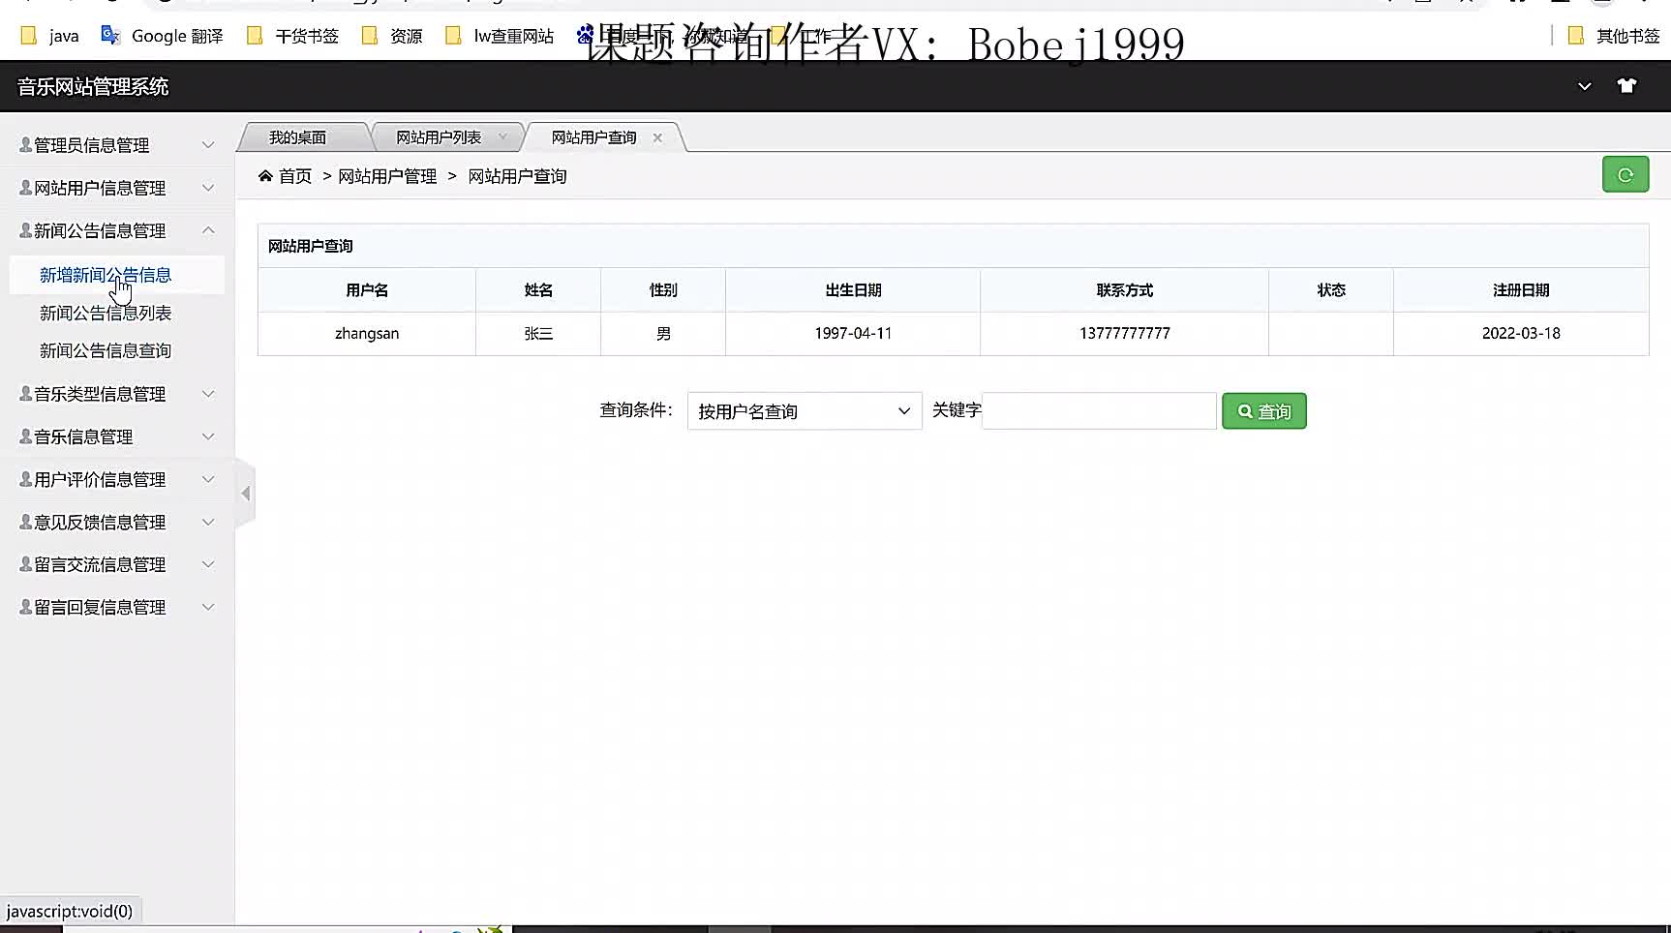Open the 干货书签 bookmark folder
Viewport: 1671px width, 933px height.
tap(293, 36)
